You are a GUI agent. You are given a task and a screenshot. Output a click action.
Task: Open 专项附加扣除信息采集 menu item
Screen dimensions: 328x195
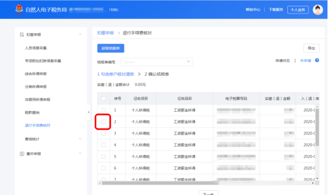click(x=43, y=61)
